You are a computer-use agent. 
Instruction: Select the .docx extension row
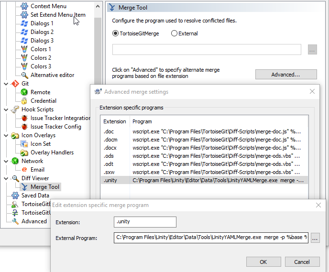[204, 148]
